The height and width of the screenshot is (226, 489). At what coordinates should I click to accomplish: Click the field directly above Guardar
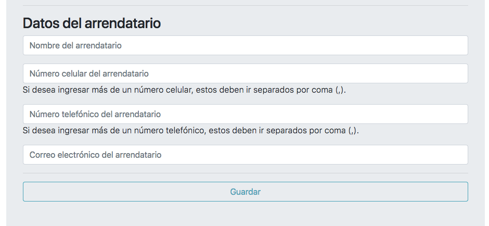245,155
